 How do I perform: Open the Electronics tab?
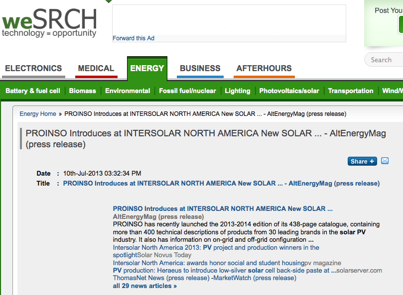coord(33,68)
